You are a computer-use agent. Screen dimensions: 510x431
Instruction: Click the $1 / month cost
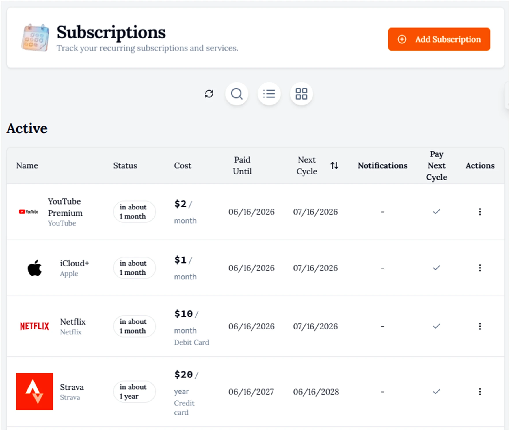(185, 268)
